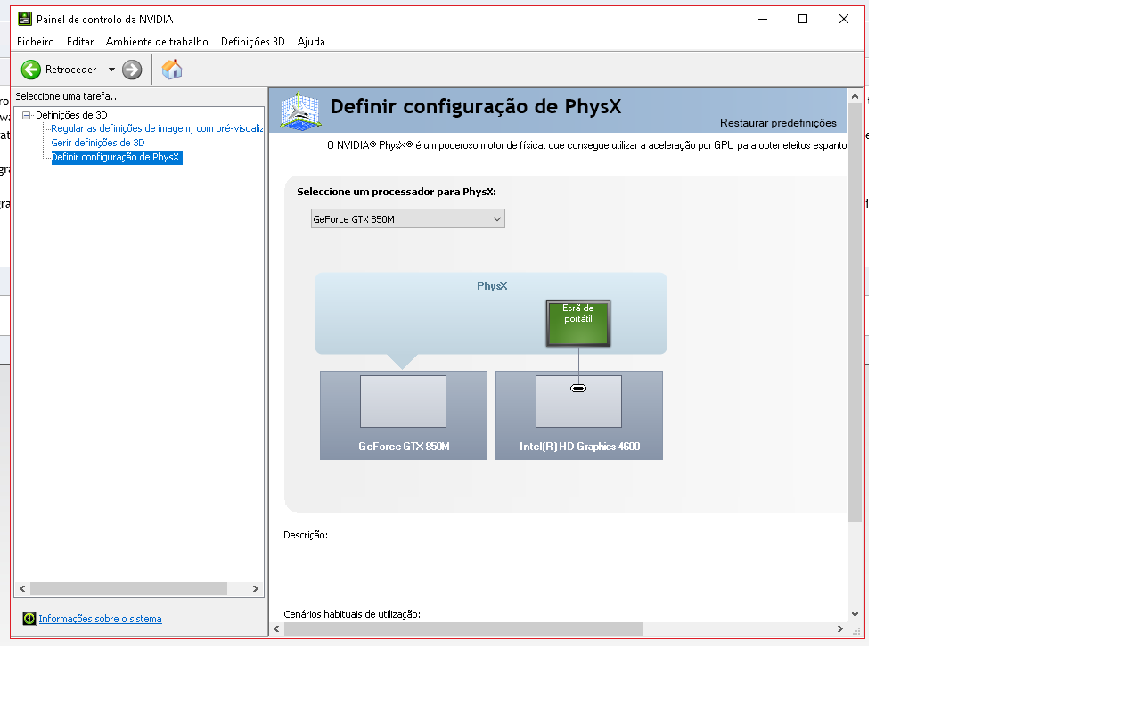The image size is (1146, 706).
Task: Click the connector marker on Intel graphics card
Action: pos(578,388)
